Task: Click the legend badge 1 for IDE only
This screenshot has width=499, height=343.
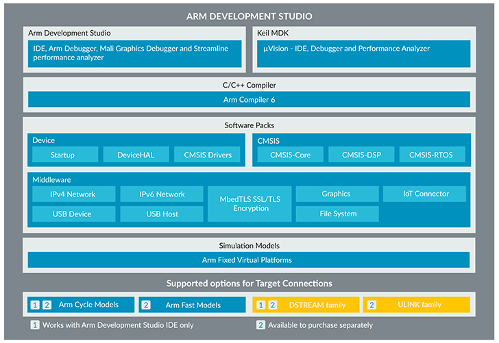Action: coord(34,325)
